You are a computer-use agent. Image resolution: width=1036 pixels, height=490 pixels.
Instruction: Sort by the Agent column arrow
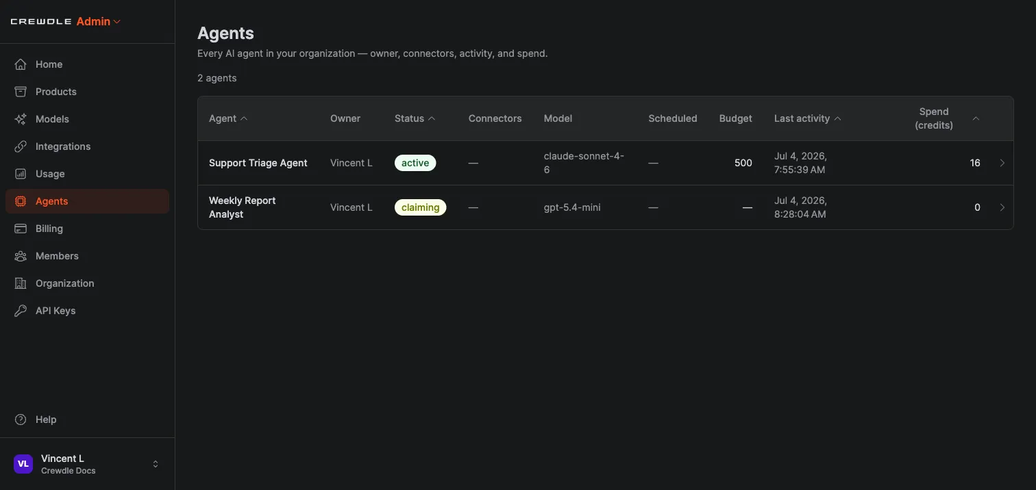point(244,118)
